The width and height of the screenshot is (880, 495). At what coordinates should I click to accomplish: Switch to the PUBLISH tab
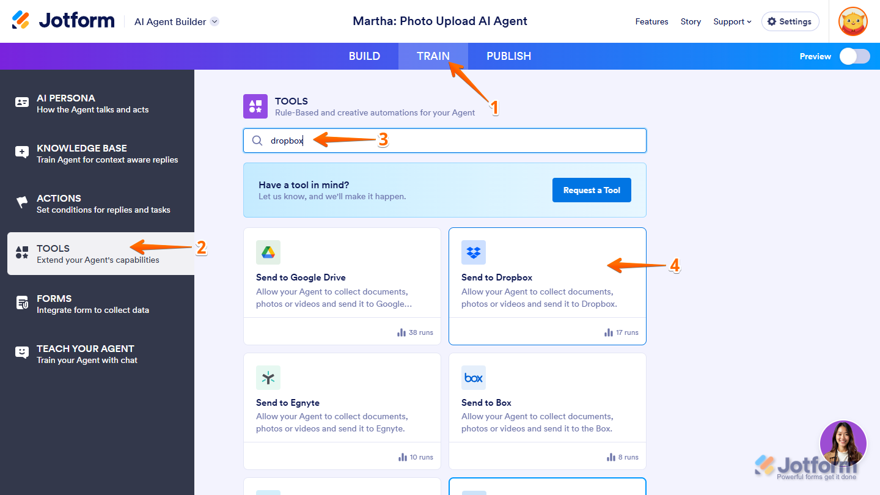[508, 56]
